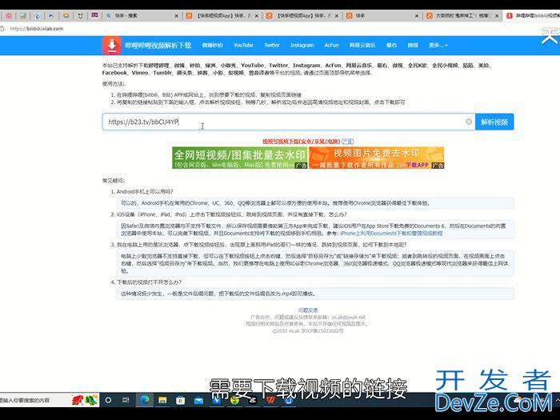
Task: Open Microsoft Store from the taskbar
Action: [181, 400]
